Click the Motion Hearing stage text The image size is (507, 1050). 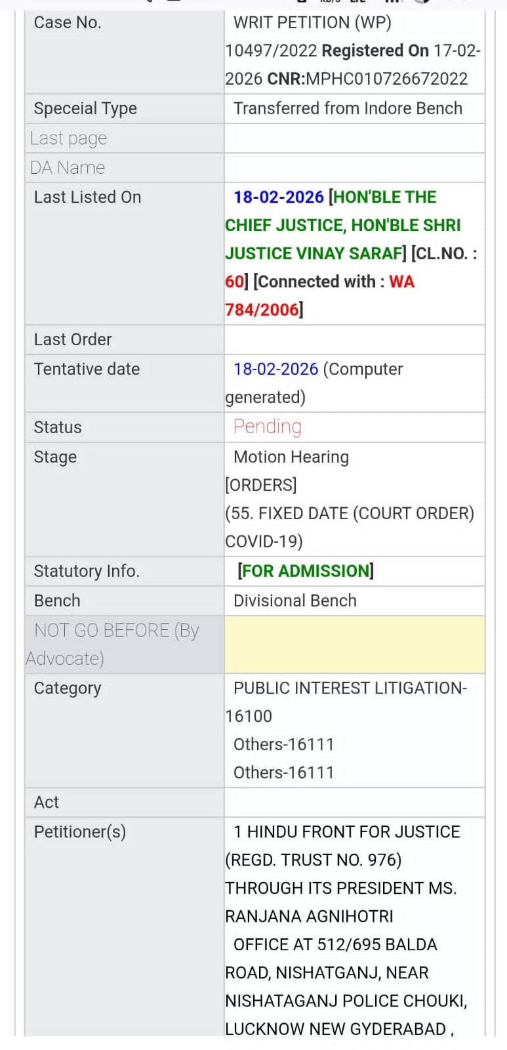pos(291,457)
